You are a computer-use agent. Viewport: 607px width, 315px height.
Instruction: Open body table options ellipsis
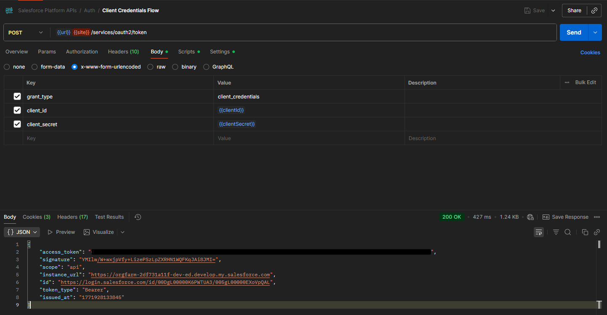click(567, 82)
